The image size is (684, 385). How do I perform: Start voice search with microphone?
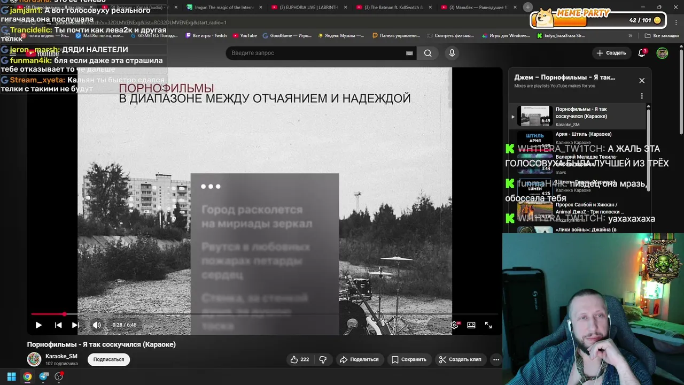pos(452,53)
